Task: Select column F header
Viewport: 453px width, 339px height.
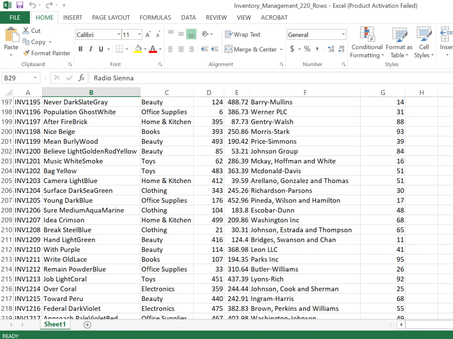Action: click(x=305, y=92)
